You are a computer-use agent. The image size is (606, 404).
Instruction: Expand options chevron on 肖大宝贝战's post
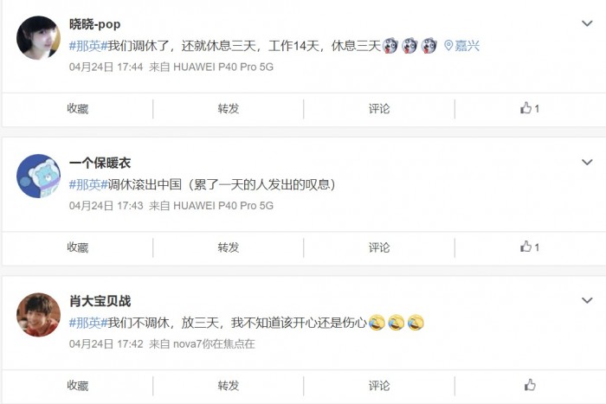587,300
